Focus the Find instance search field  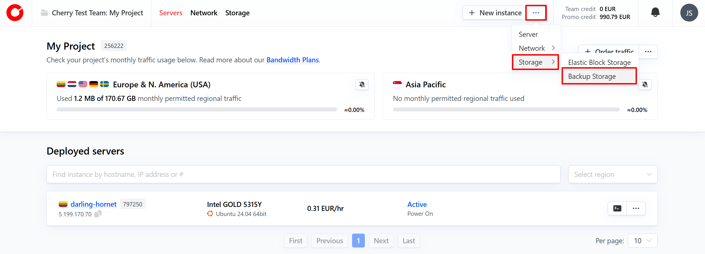303,174
